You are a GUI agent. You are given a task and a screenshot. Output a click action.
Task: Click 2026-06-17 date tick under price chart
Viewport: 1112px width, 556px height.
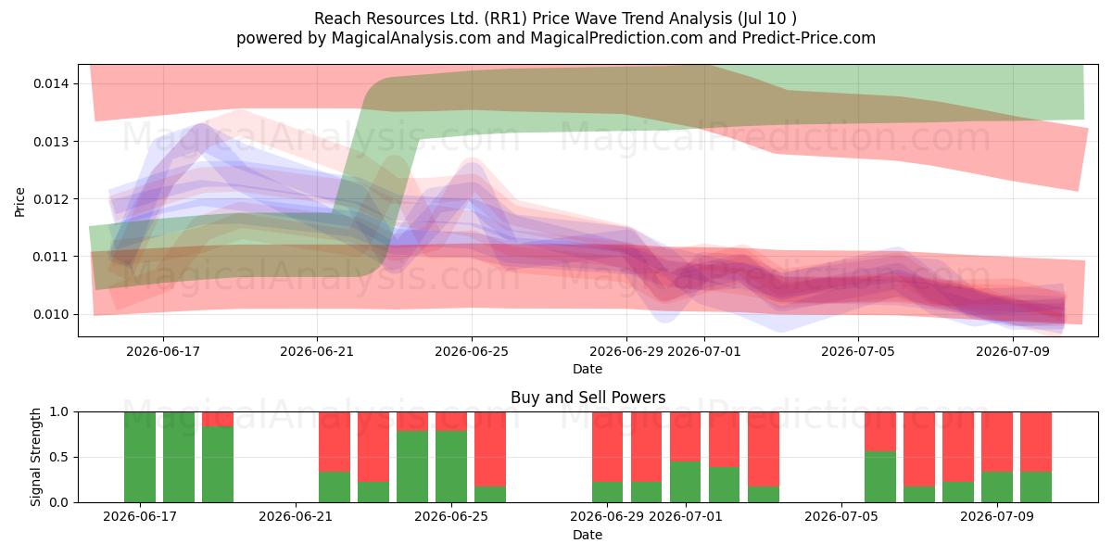(163, 351)
